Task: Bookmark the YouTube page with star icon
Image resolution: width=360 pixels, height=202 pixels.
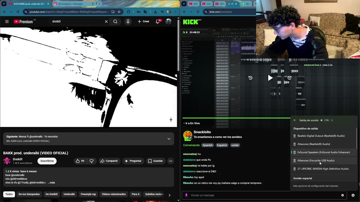Action: 119,12
